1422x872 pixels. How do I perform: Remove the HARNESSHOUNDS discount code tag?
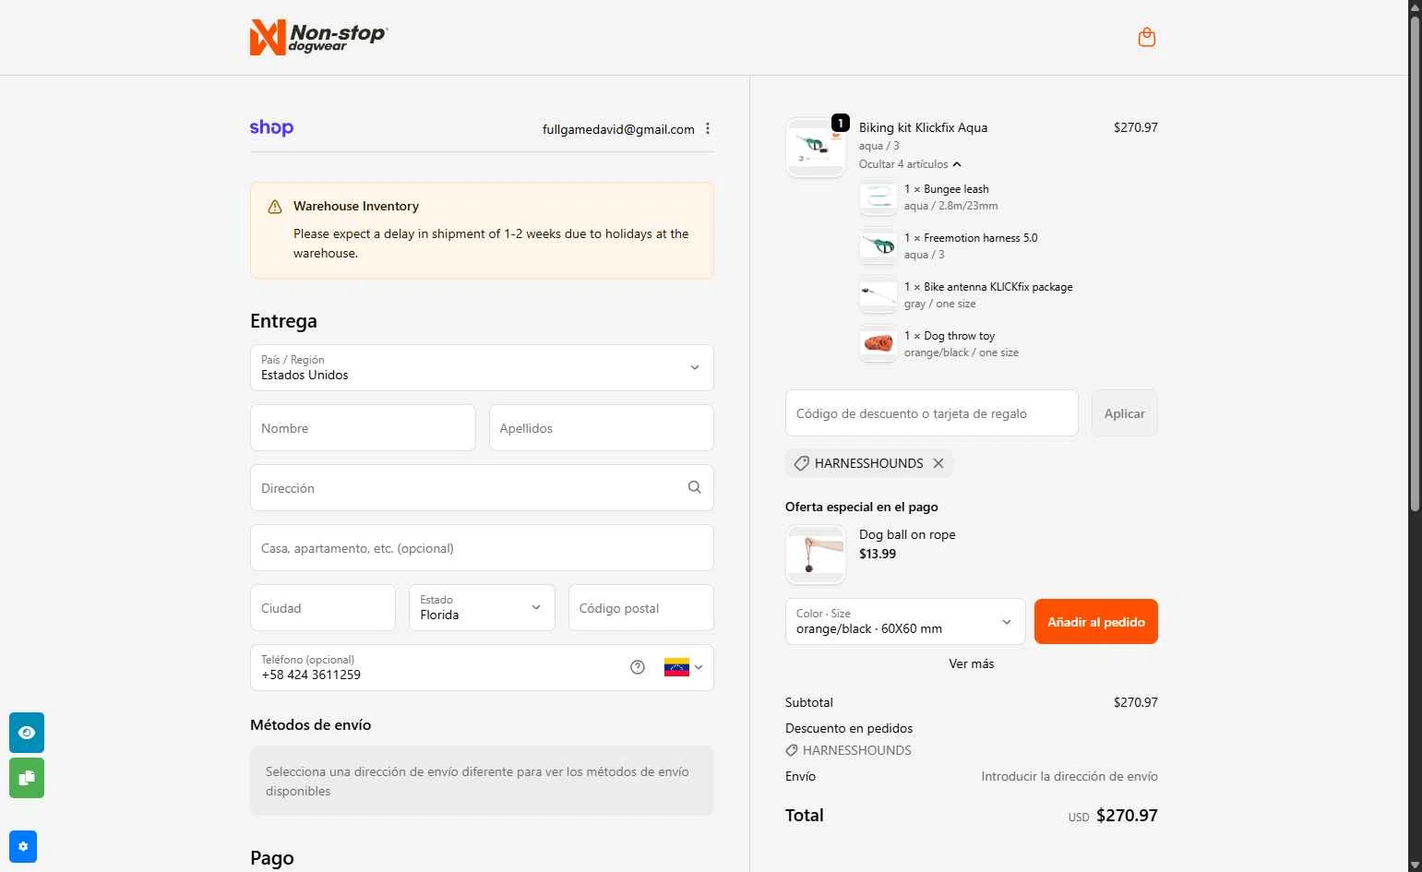click(x=938, y=463)
